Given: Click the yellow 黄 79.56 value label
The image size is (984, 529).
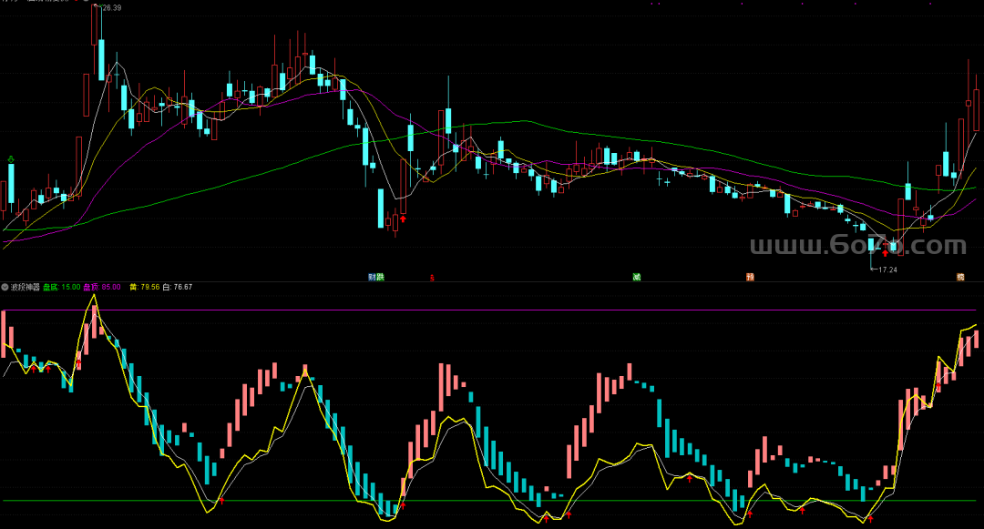Looking at the screenshot, I should point(144,287).
